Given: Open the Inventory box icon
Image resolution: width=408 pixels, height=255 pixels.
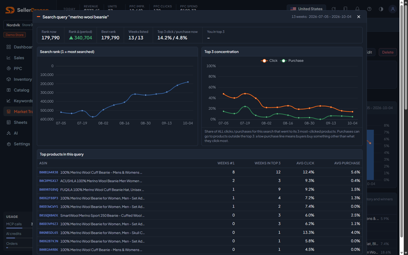Looking at the screenshot, I should pos(9,79).
